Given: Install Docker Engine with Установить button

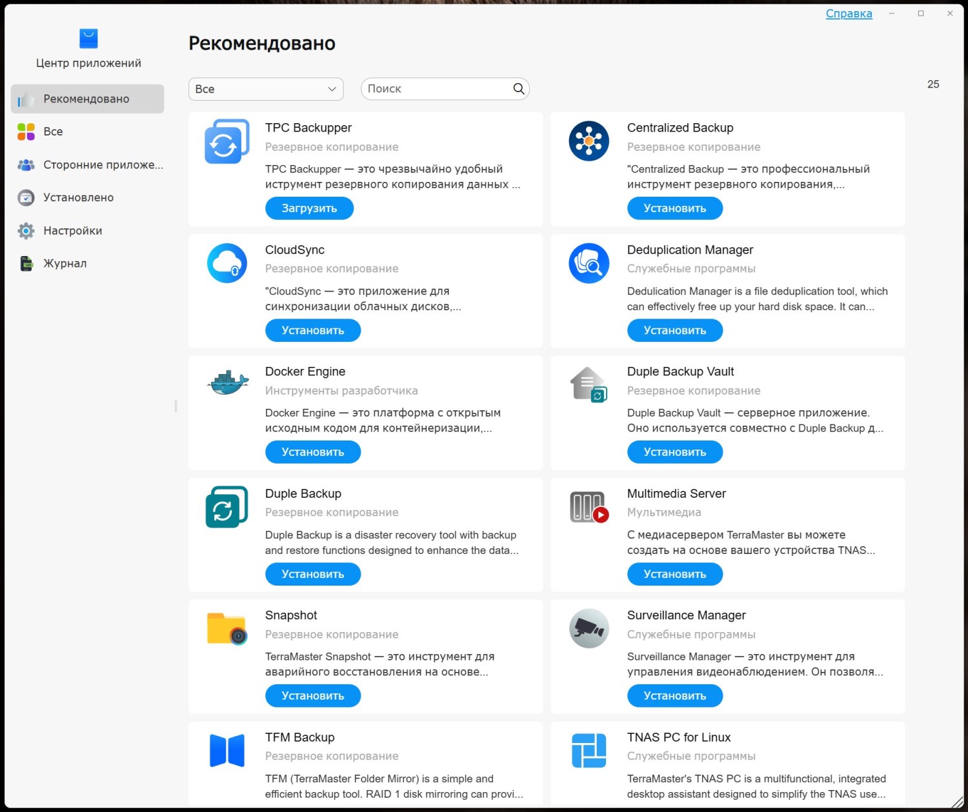Looking at the screenshot, I should coord(312,452).
